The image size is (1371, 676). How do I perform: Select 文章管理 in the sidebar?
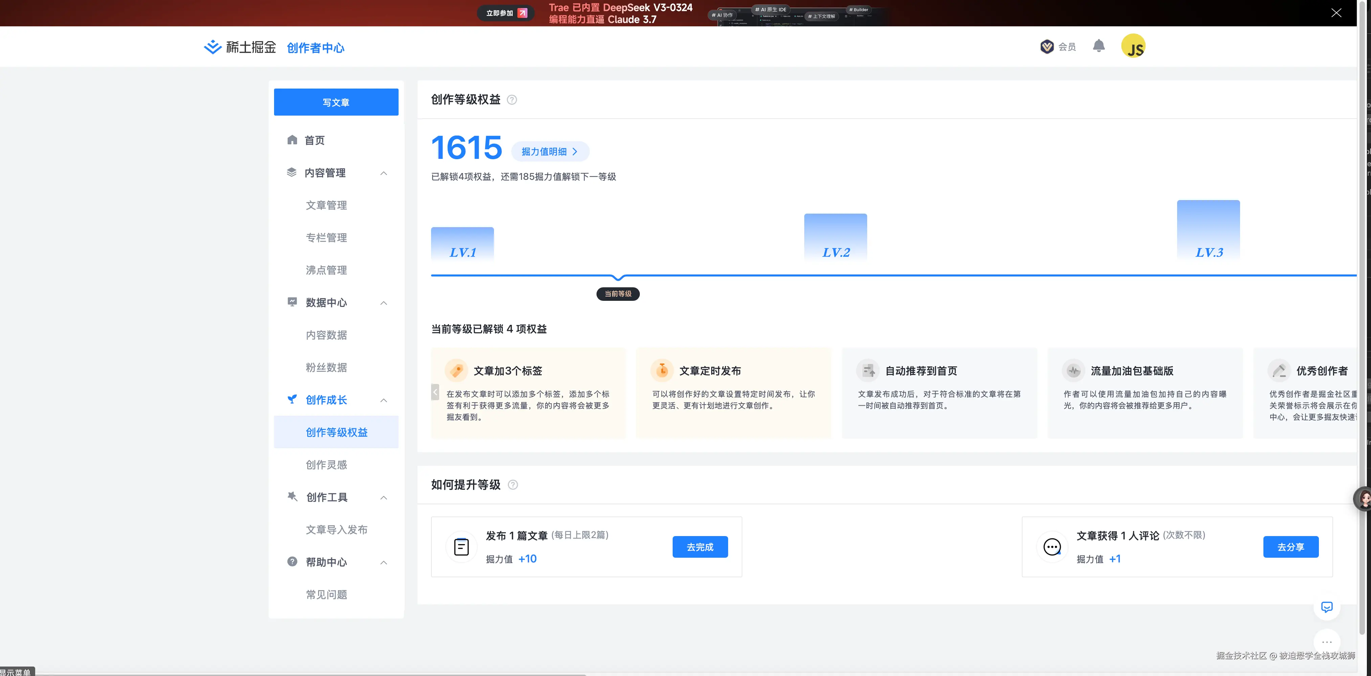(x=326, y=205)
